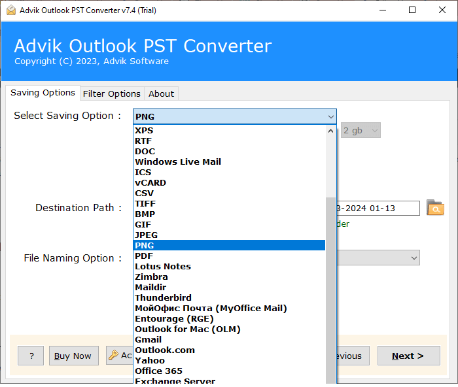458x387 pixels.
Task: Close the Advik PST Converter window
Action: click(x=442, y=10)
